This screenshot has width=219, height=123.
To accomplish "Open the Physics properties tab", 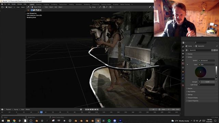I will tap(183, 75).
